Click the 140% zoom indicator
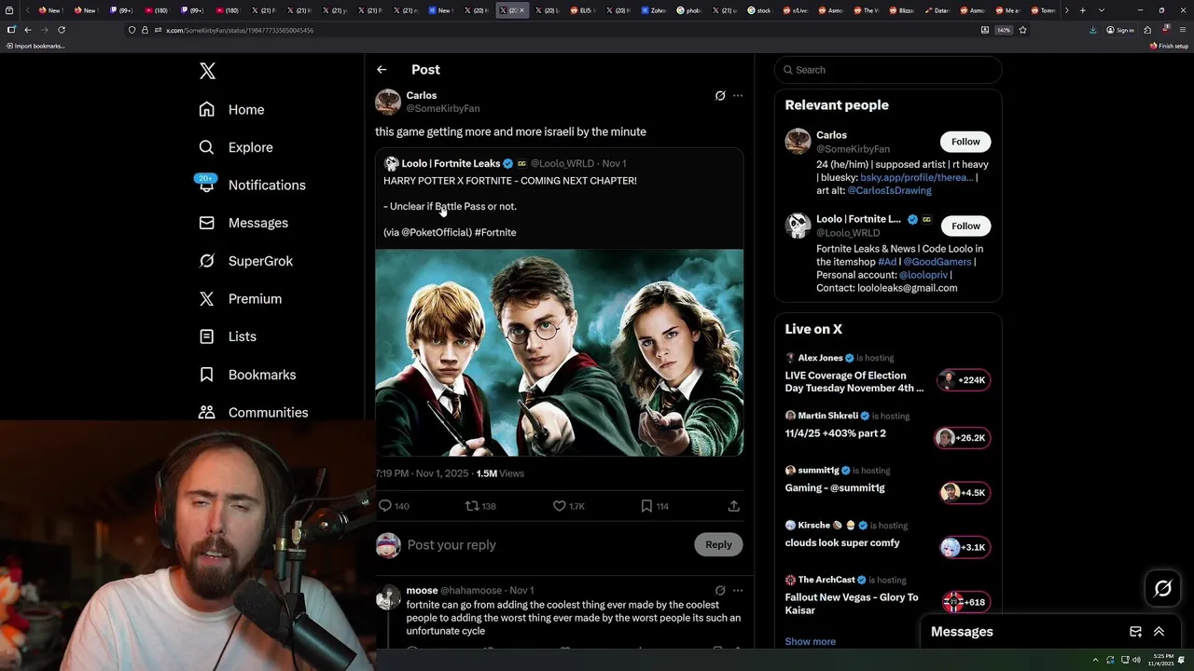Screen dimensions: 1194x671 (x=1004, y=30)
